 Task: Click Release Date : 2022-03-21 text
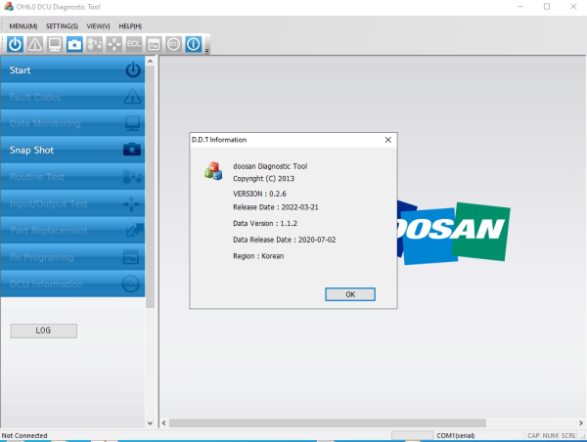(276, 207)
